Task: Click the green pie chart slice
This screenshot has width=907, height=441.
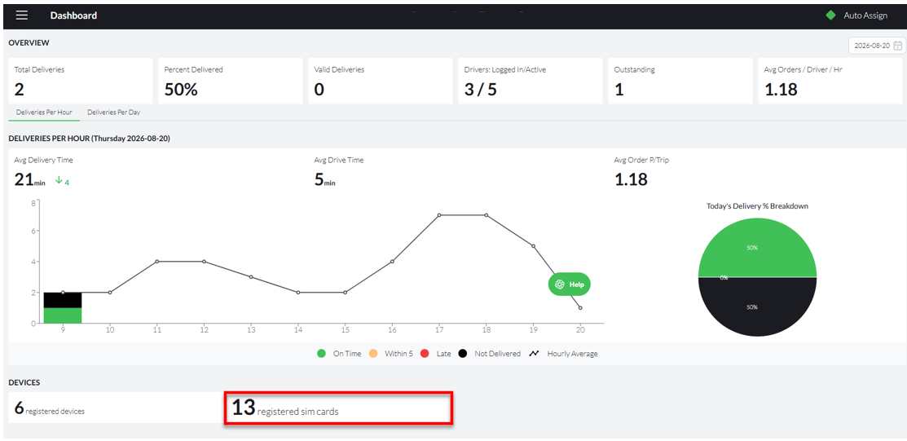Action: click(757, 247)
